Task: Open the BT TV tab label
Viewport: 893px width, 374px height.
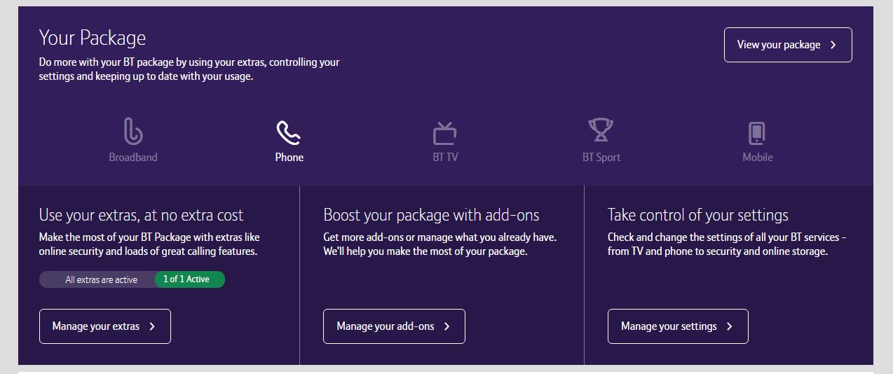Action: coord(444,157)
